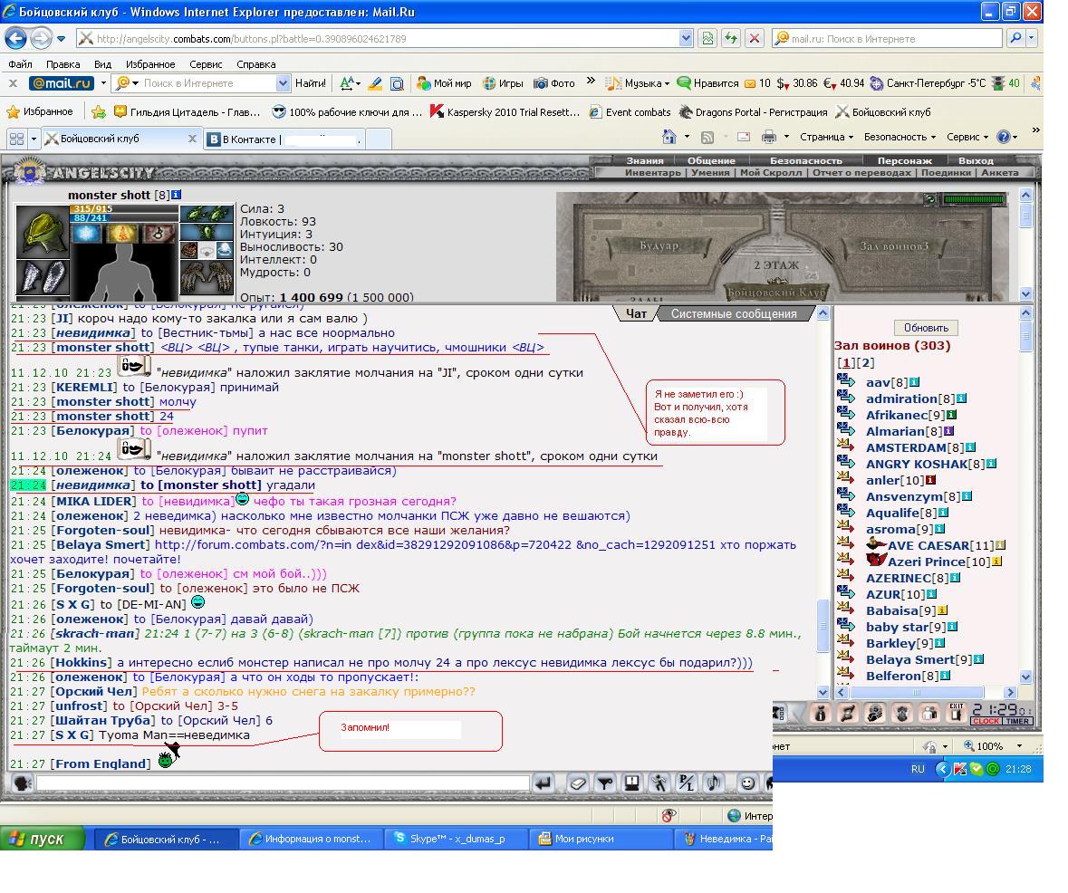The width and height of the screenshot is (1068, 893).
Task: Toggle the chat filter funnel icon
Action: 605,783
